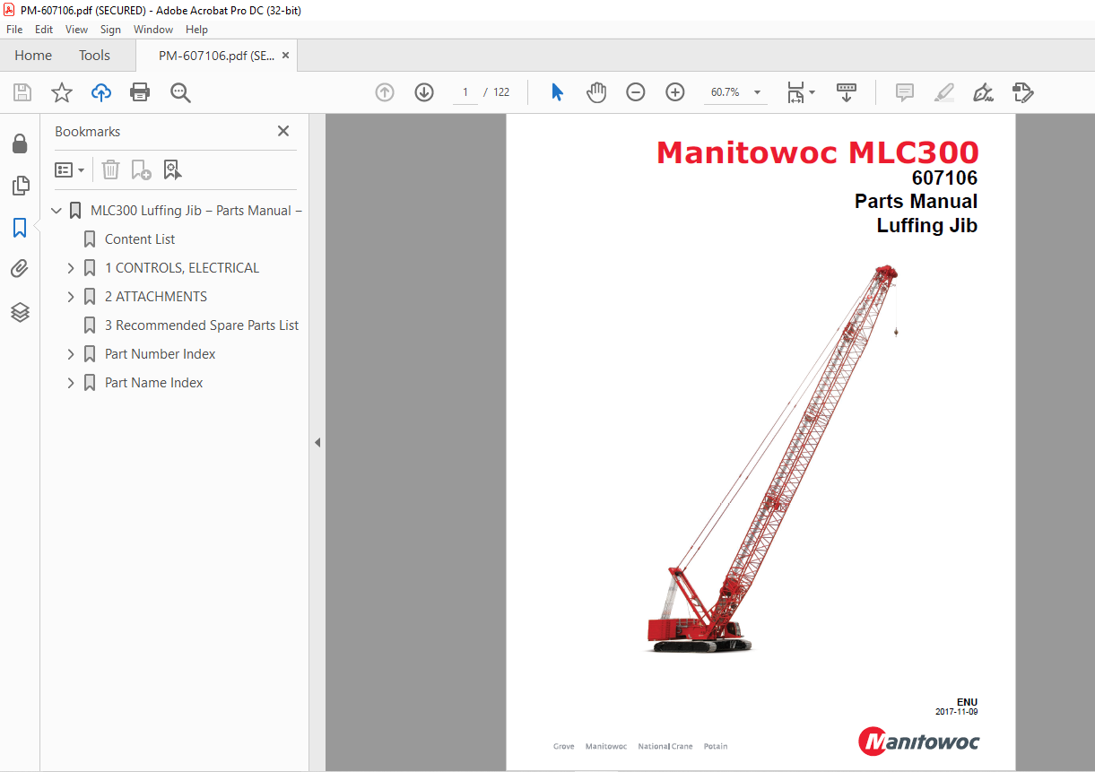Screen dimensions: 1095x772
Task: Open the Find text magnifier icon
Action: 180,92
